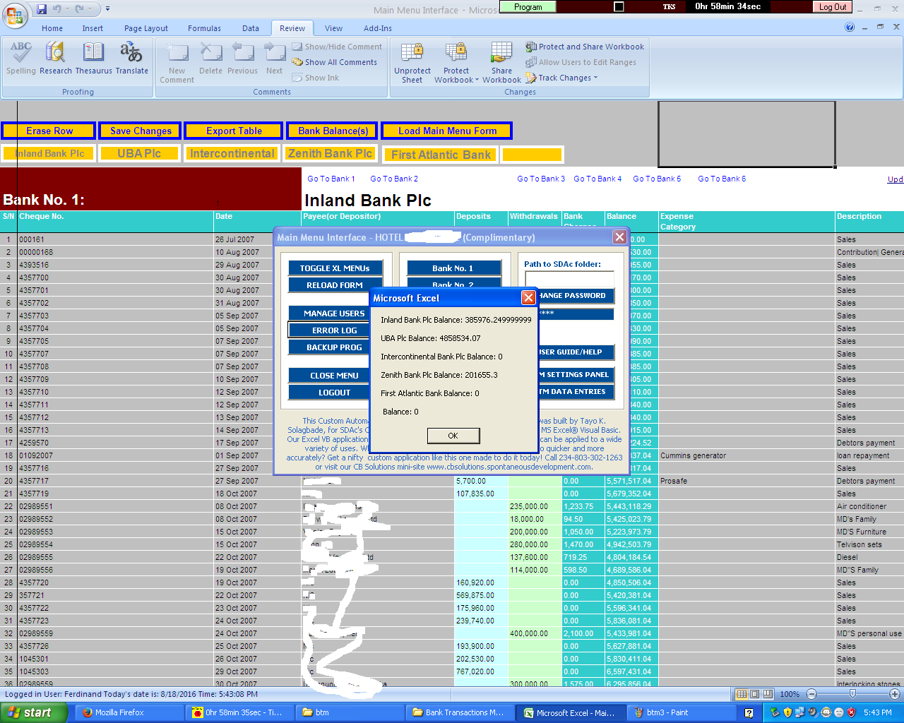Switch to Mozilla Firefox in taskbar

[x=131, y=712]
